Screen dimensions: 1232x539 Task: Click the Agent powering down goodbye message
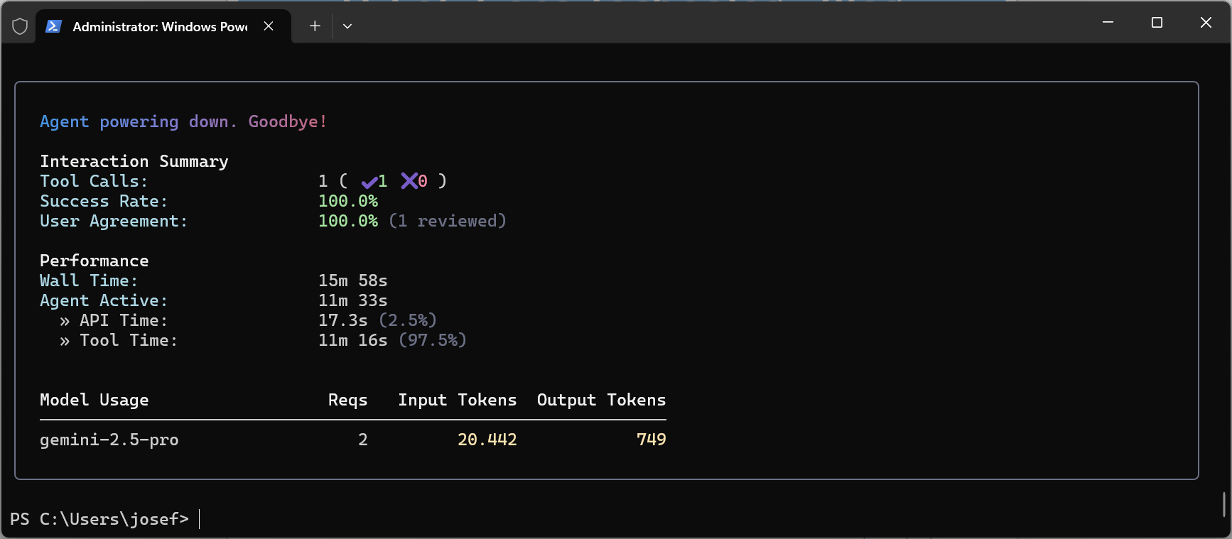tap(183, 121)
